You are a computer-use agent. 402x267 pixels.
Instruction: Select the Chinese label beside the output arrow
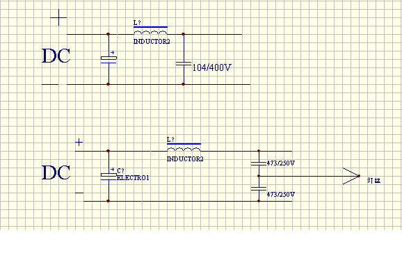click(374, 180)
